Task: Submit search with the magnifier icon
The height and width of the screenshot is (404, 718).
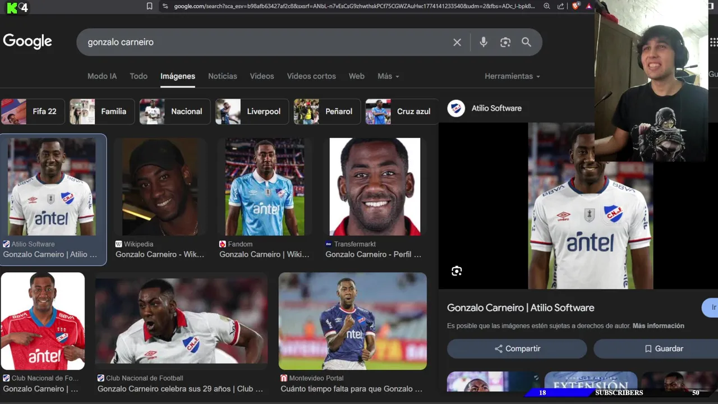Action: [526, 42]
